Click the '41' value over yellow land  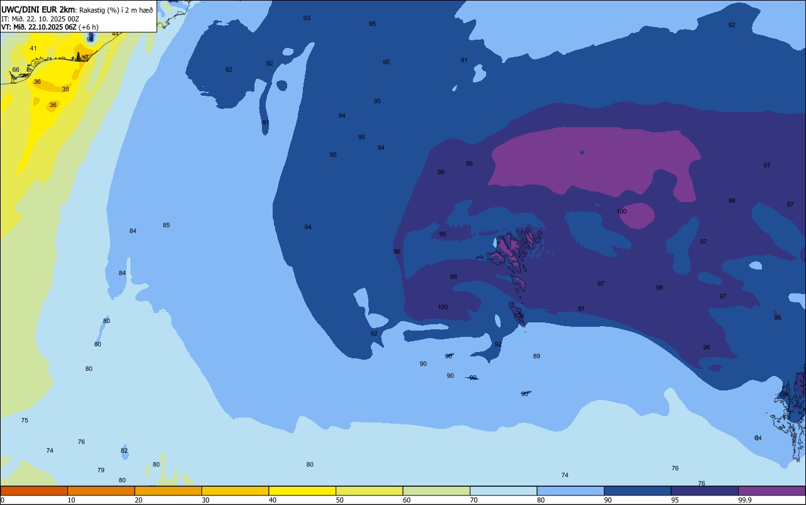tap(33, 48)
